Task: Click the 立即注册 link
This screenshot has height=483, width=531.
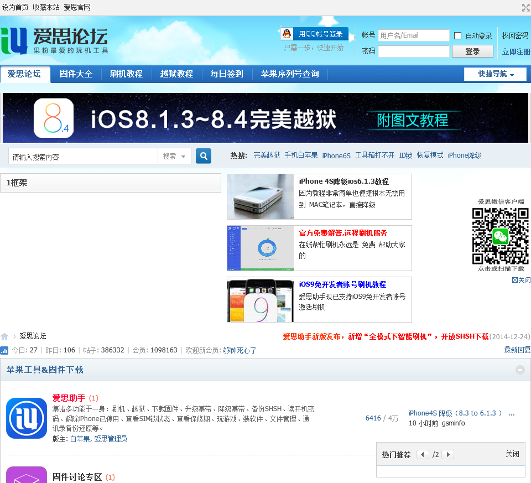Action: click(516, 52)
